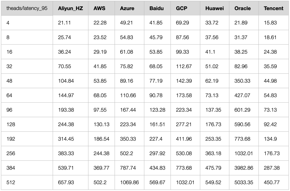The image size is (290, 191).
Task: Select the AWS column header
Action: 102,8
